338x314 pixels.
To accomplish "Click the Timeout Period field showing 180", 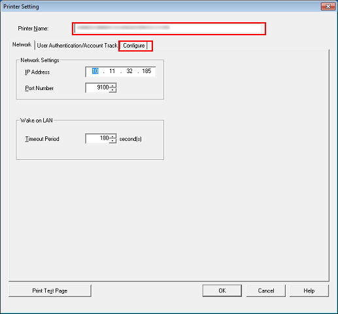I will [97, 138].
